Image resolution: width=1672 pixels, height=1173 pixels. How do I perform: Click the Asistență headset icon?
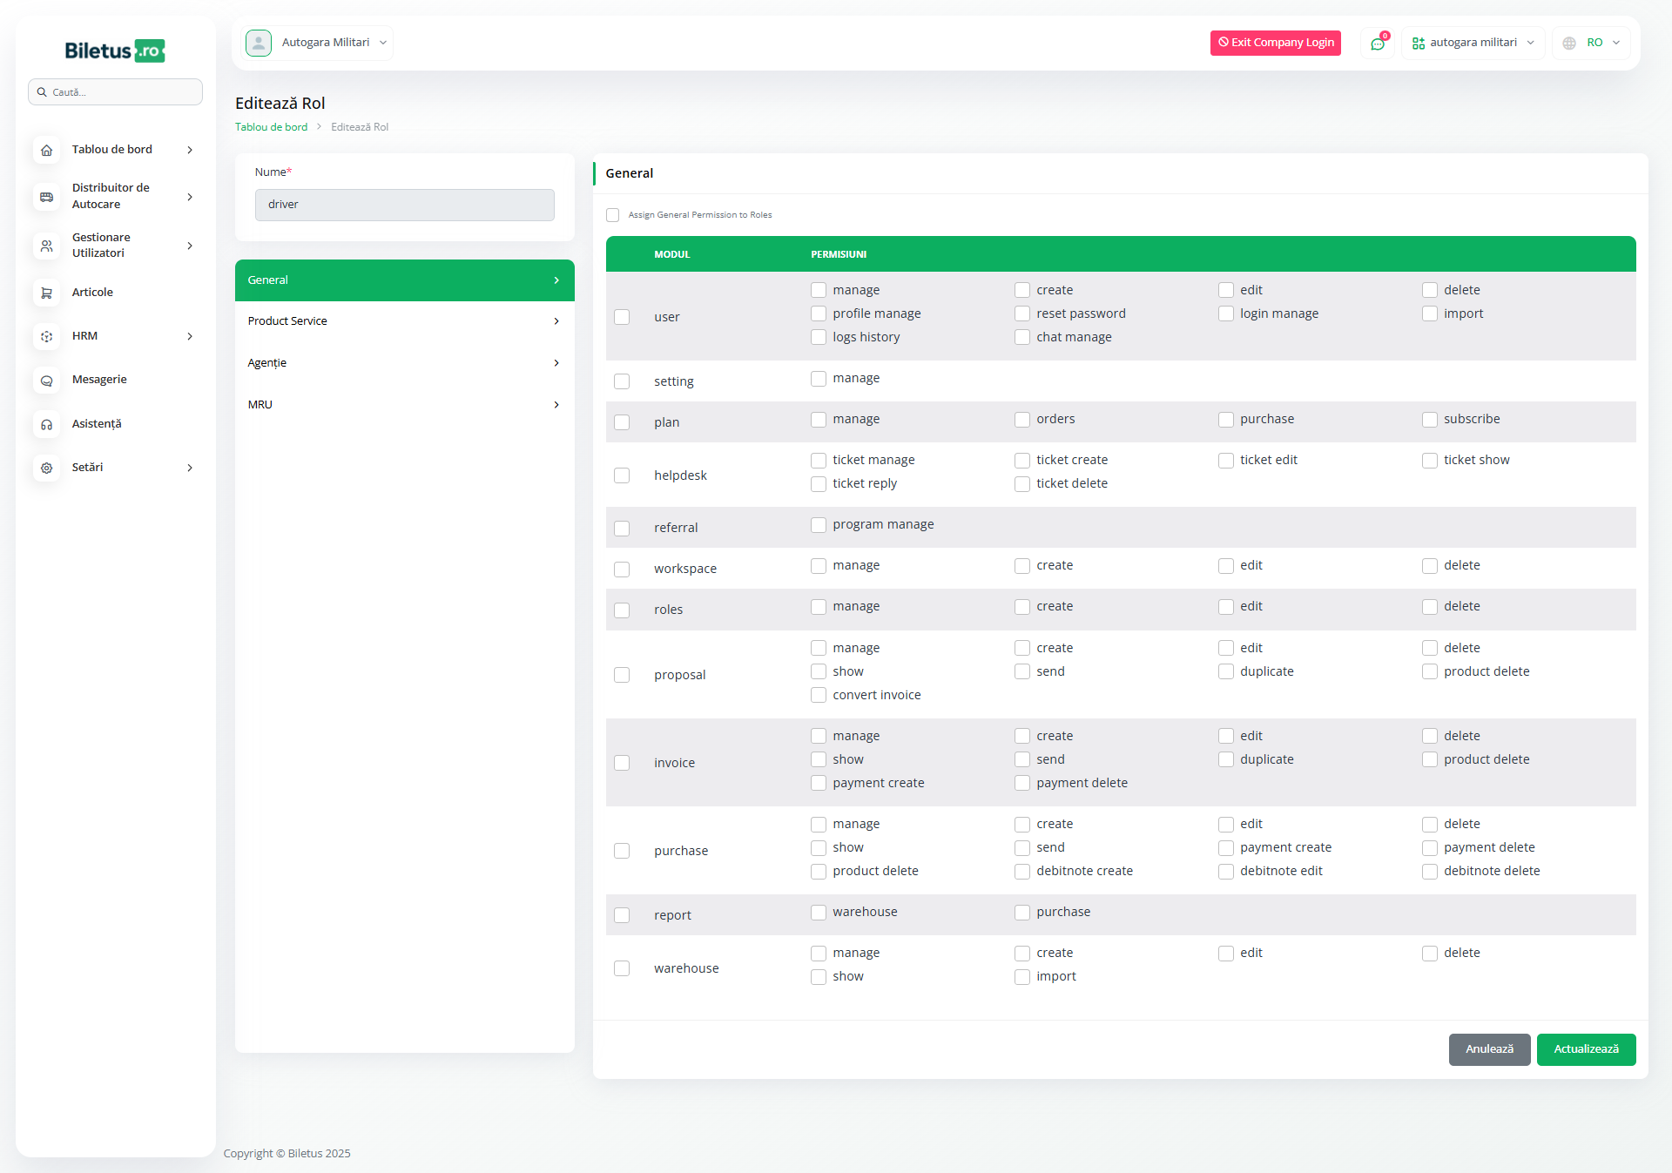tap(47, 424)
